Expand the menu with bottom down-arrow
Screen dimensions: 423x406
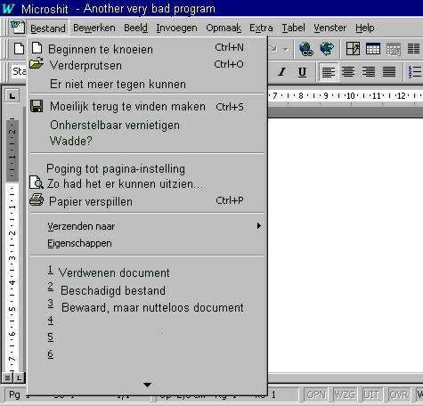point(147,385)
